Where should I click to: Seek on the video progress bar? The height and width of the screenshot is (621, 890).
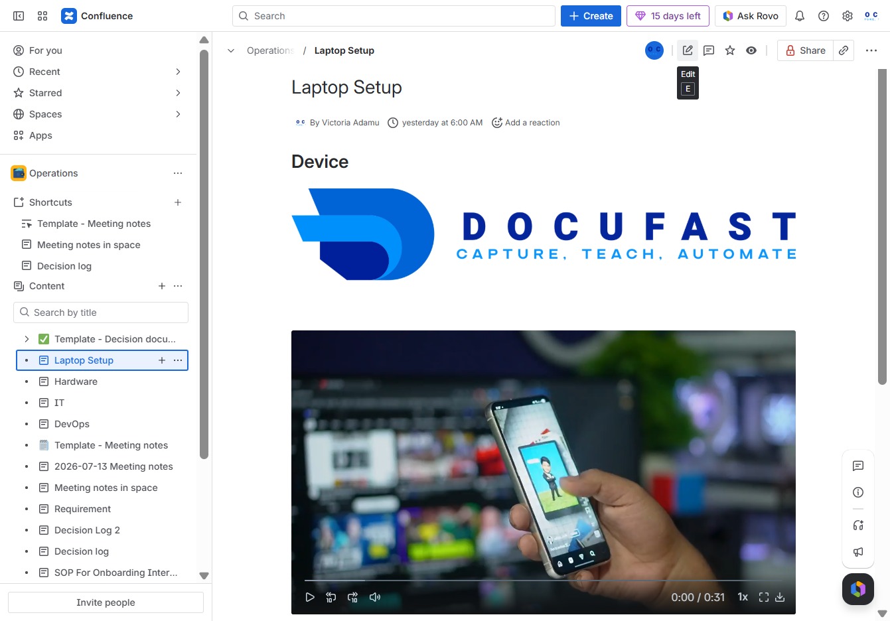544,581
